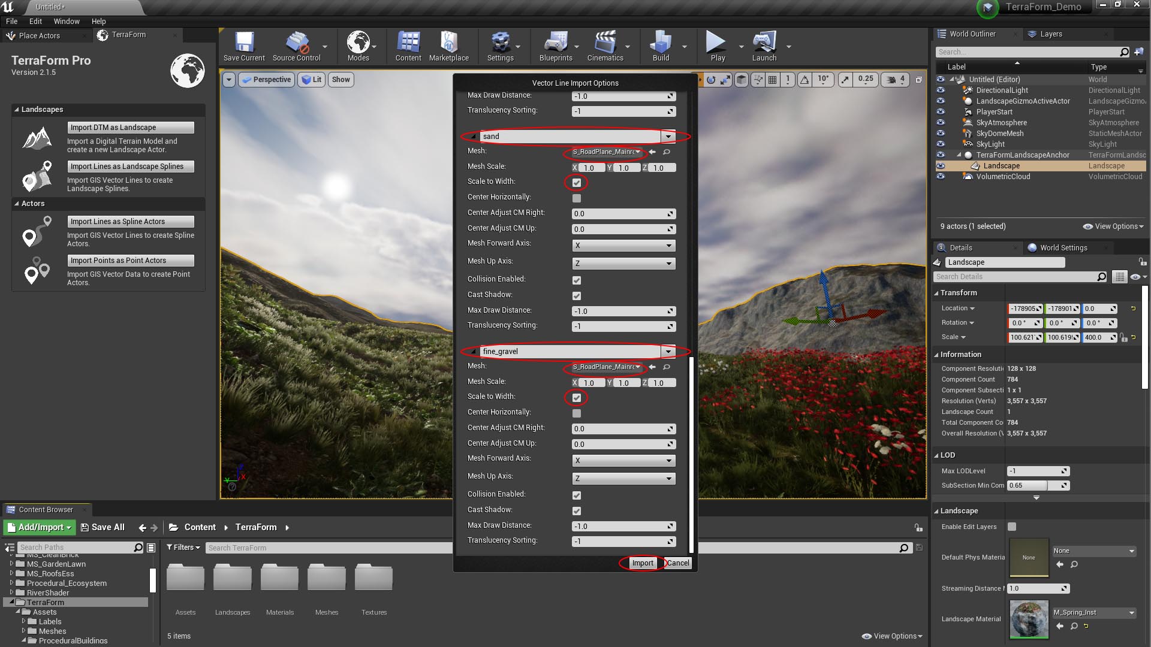Toggle rotation snap angle icon

pyautogui.click(x=805, y=80)
